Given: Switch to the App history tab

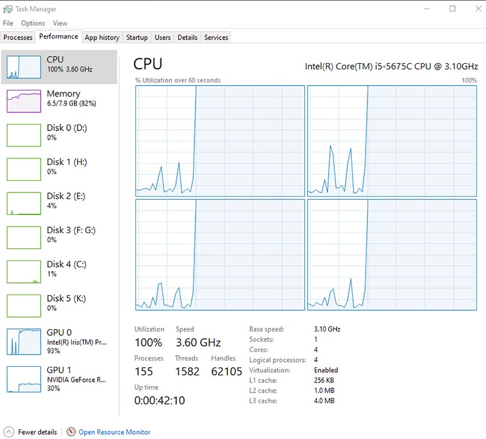Looking at the screenshot, I should point(102,38).
